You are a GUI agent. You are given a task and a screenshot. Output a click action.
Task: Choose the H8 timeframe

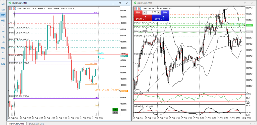click(x=3, y=42)
